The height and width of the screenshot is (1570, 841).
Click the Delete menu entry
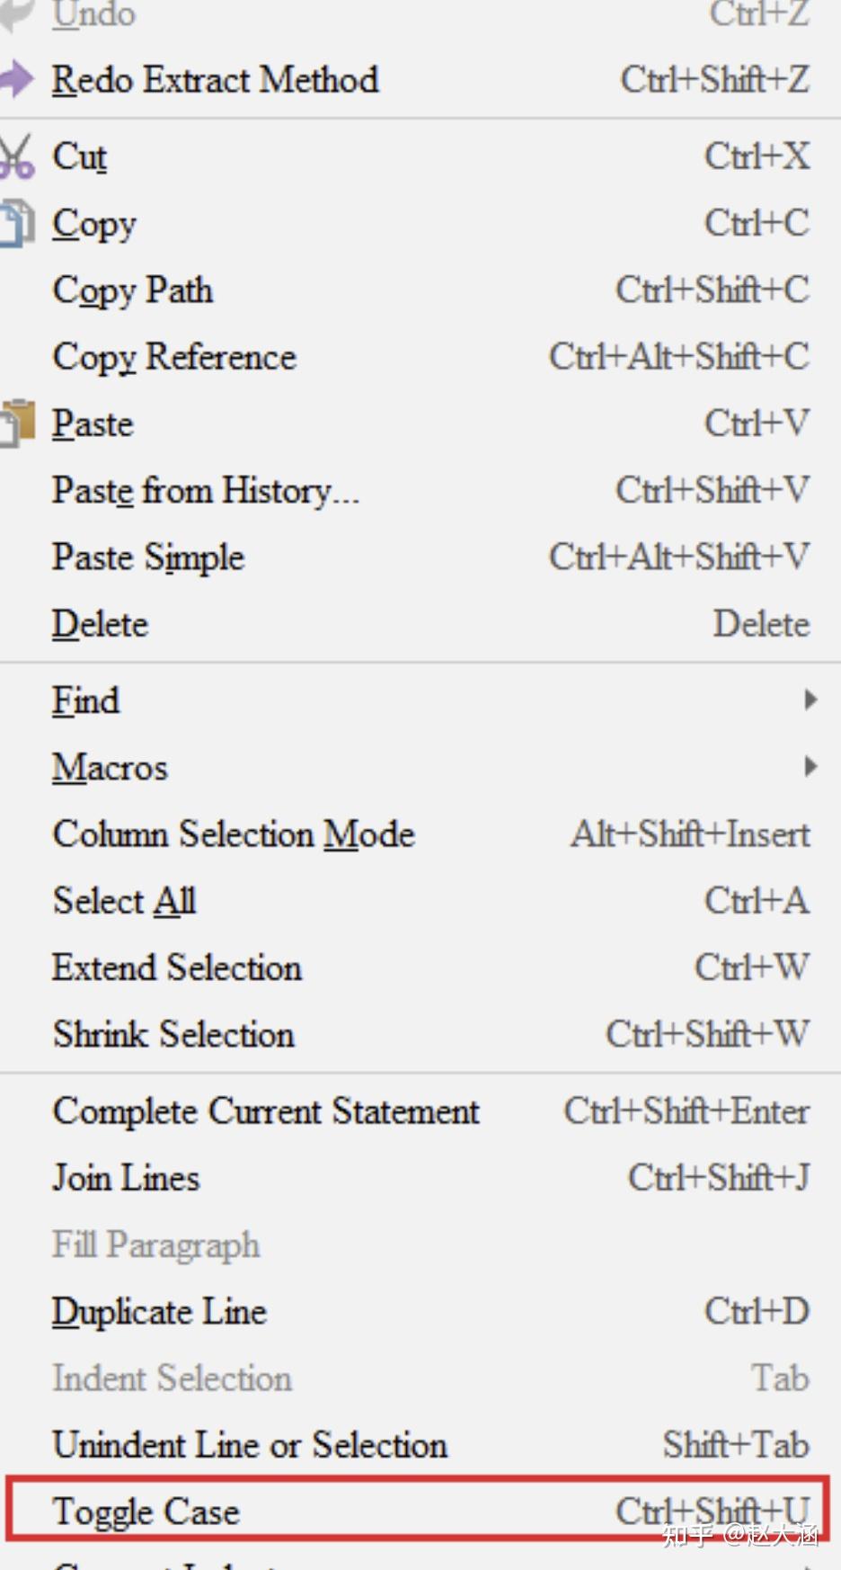coord(100,624)
